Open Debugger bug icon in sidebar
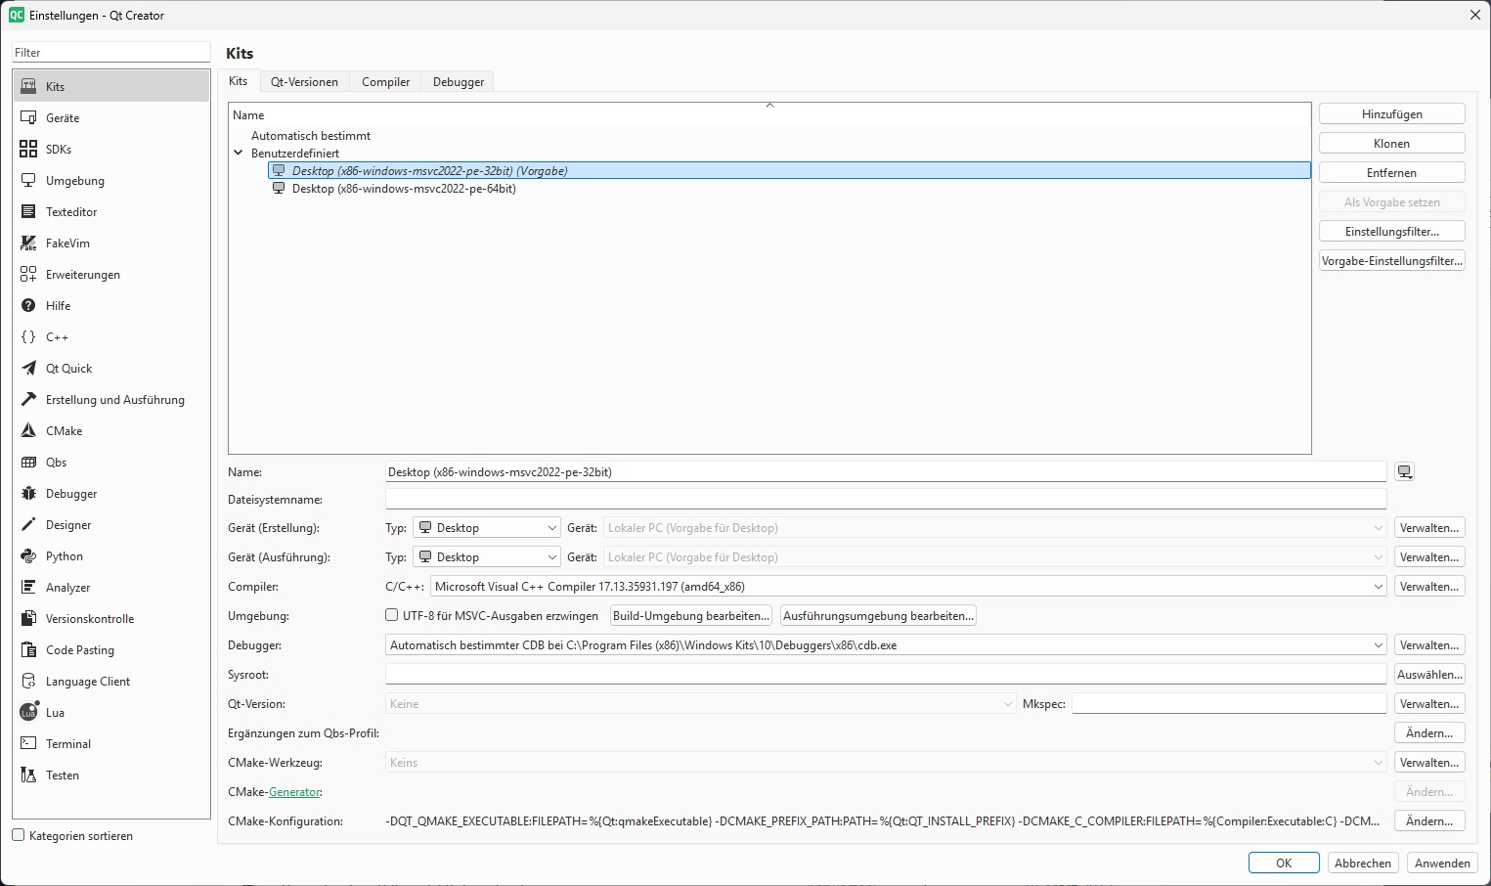 [x=28, y=493]
